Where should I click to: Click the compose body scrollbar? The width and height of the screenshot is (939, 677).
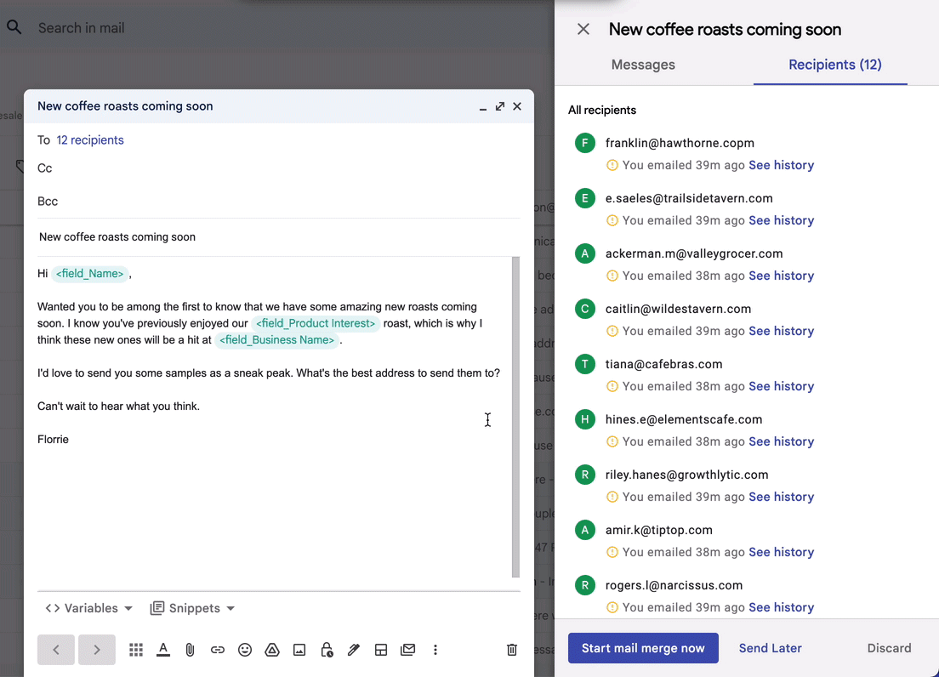[515, 418]
